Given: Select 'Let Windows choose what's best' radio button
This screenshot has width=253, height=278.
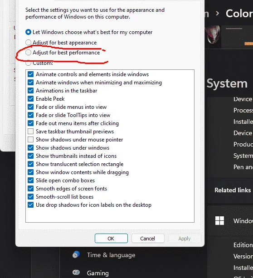Looking at the screenshot, I should pyautogui.click(x=28, y=32).
